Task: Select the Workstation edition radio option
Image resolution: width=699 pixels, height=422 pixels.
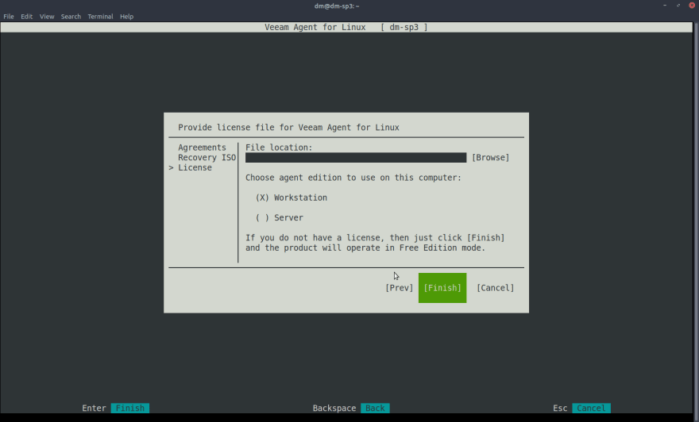Action: (291, 198)
